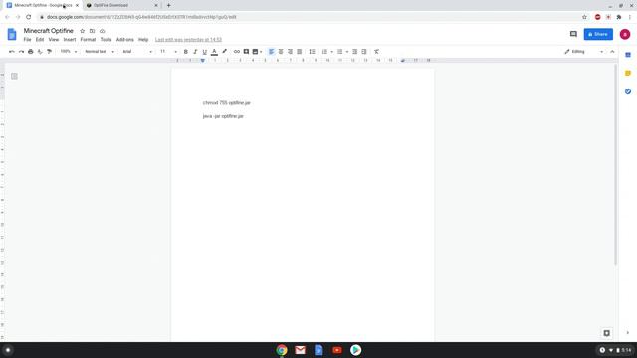Click the Redo icon in toolbar
The height and width of the screenshot is (358, 637).
coord(21,52)
